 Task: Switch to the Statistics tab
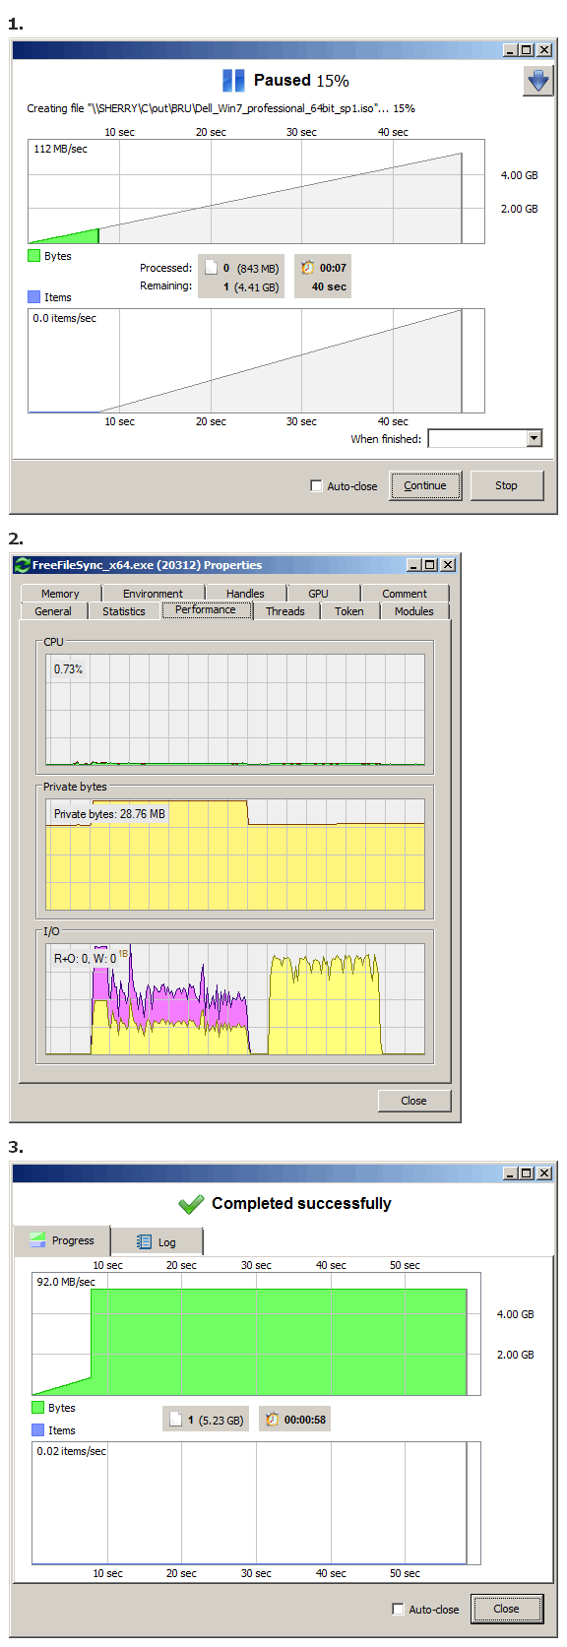pyautogui.click(x=124, y=611)
